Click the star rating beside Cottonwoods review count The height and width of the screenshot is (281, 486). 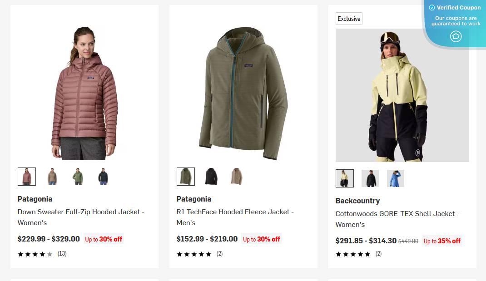(352, 254)
